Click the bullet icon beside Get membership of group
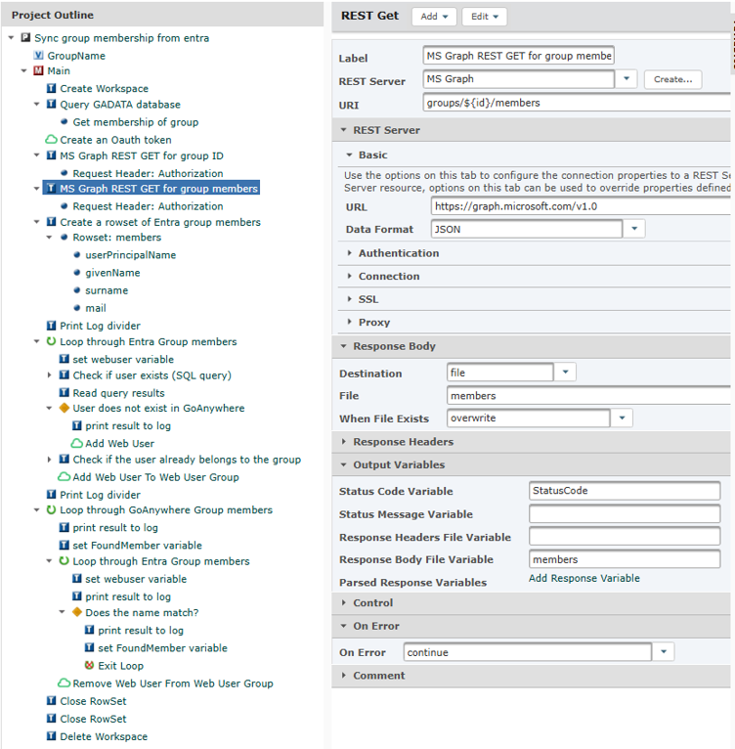The image size is (735, 749). tap(64, 122)
